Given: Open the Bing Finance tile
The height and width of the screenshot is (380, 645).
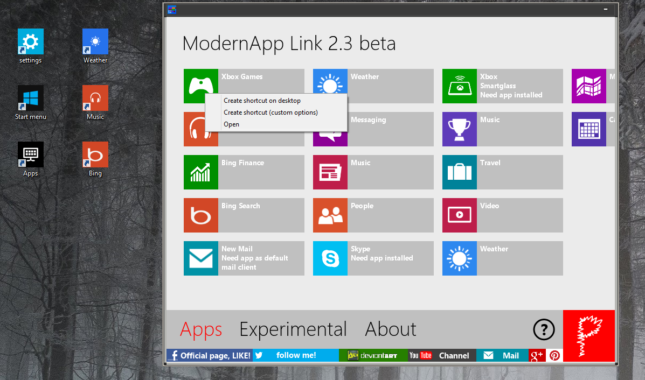Looking at the screenshot, I should tap(244, 172).
